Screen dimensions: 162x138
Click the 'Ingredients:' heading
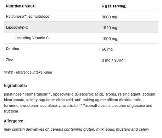pyautogui.click(x=15, y=86)
